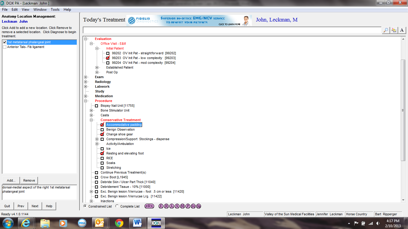This screenshot has width=408, height=229.
Task: Open search with the magnifying glass icon
Action: pos(385,30)
